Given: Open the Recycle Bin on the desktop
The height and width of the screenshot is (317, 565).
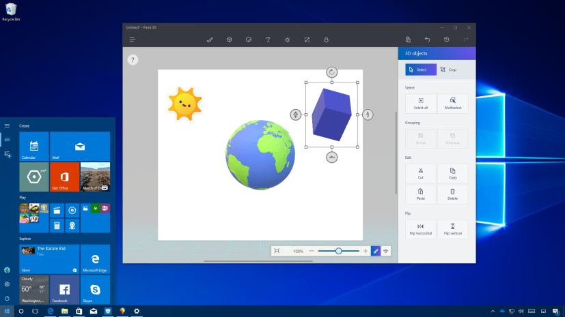Looking at the screenshot, I should (11, 12).
